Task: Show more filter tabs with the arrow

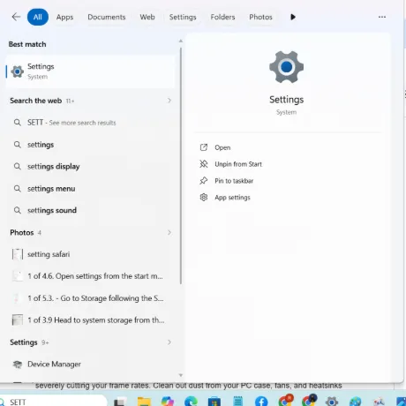Action: pos(293,17)
